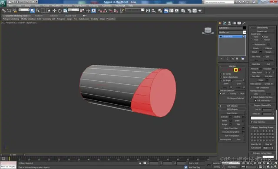Toggle the Angle Snap icon

[105, 10]
